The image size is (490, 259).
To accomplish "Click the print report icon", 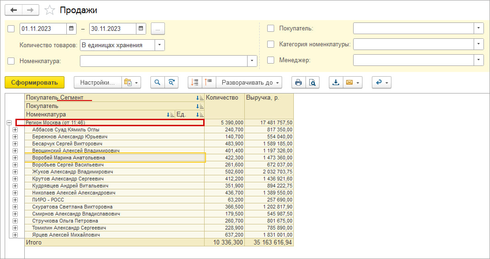I will click(x=298, y=83).
